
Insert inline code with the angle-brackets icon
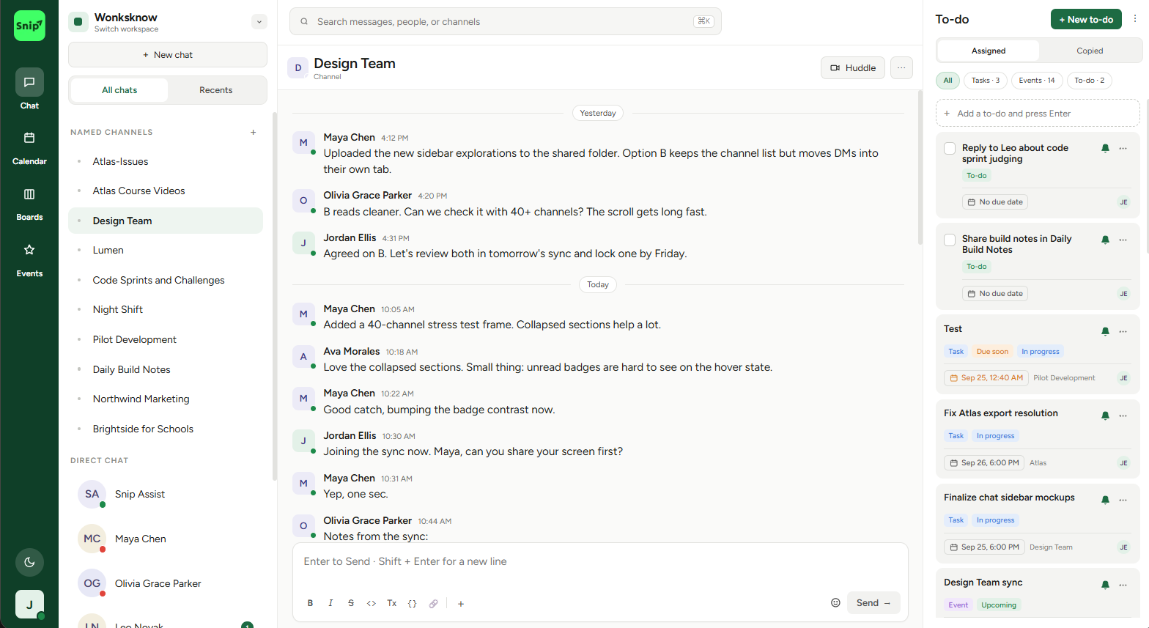point(372,603)
